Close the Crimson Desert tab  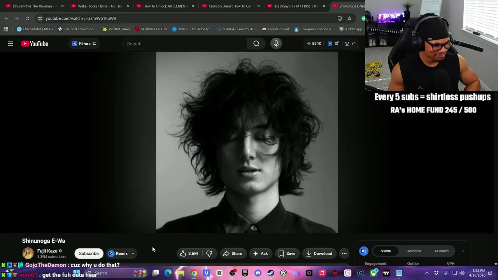pyautogui.click(x=258, y=6)
